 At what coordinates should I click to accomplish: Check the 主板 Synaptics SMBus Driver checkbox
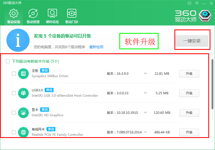pos(14,73)
